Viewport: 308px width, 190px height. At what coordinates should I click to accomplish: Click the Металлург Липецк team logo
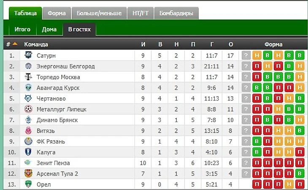tap(28, 109)
